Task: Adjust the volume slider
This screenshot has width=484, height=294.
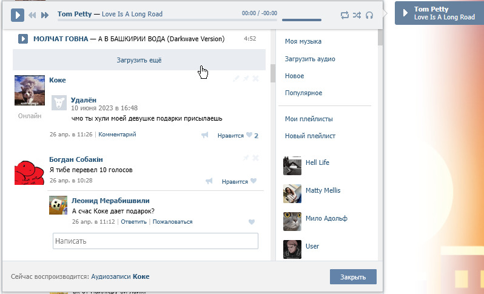Action: (x=301, y=20)
